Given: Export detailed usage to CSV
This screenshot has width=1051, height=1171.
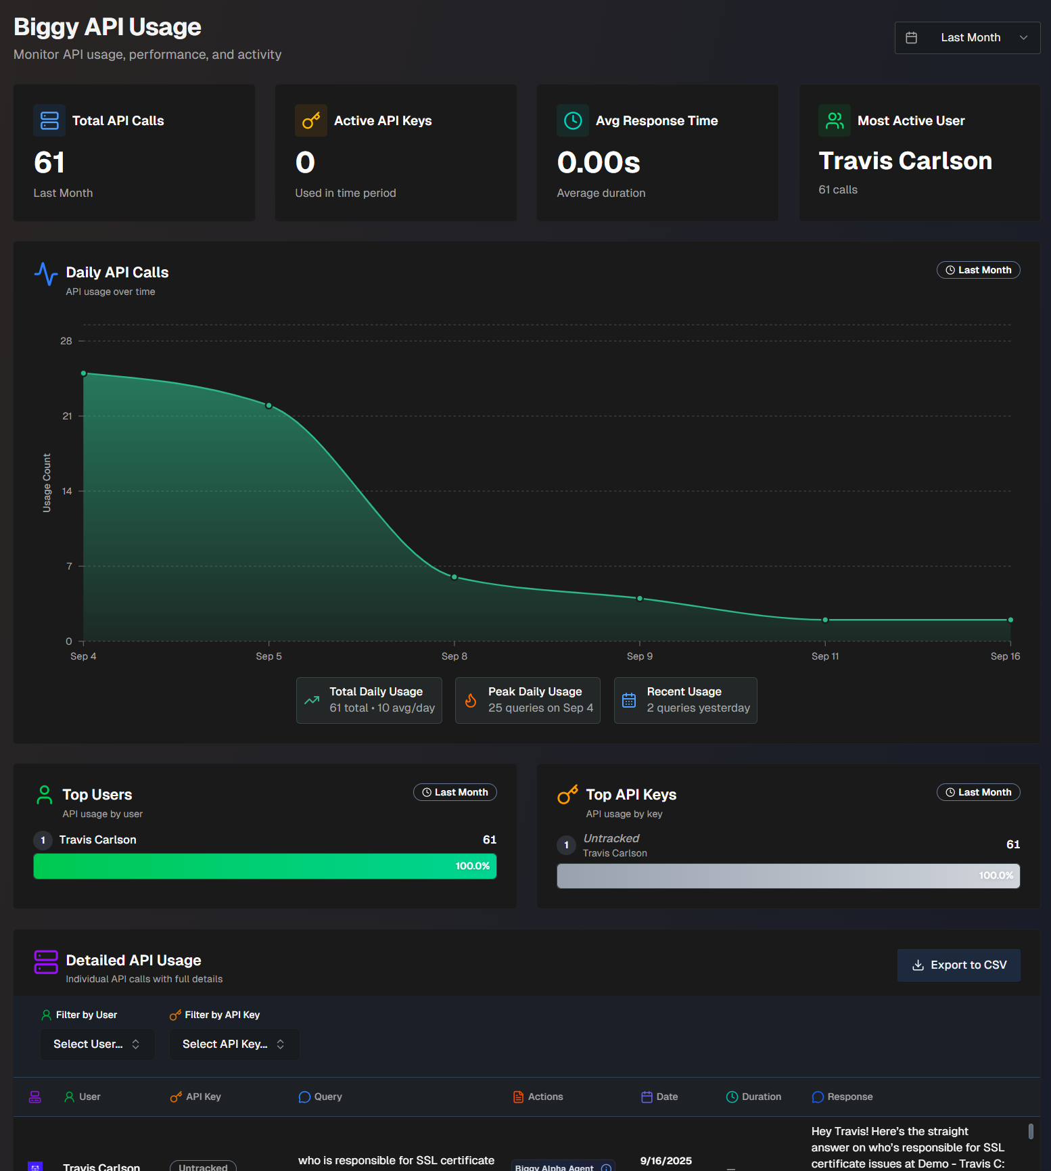Looking at the screenshot, I should [x=958, y=965].
